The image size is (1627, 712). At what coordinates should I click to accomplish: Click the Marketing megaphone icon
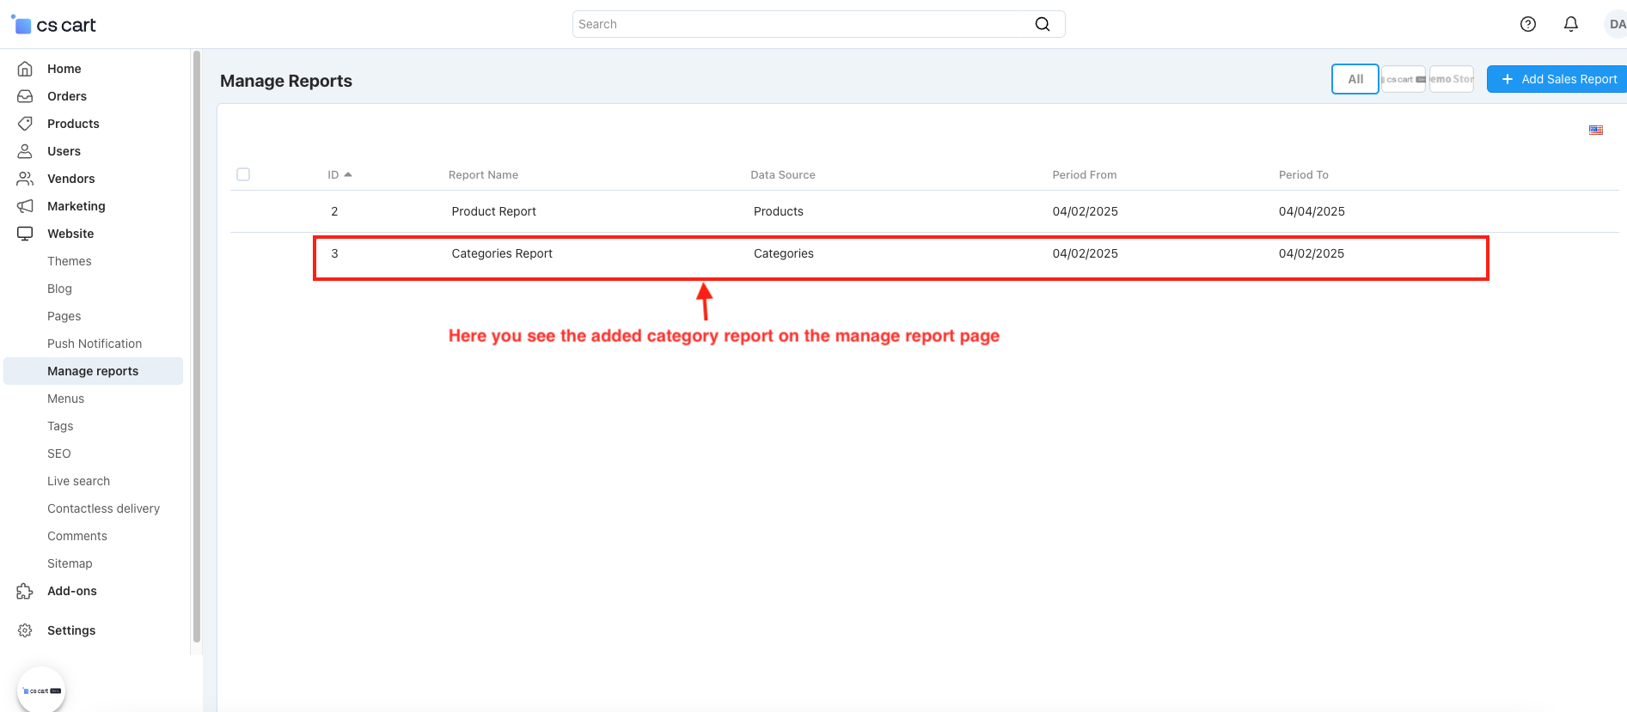[x=25, y=206]
